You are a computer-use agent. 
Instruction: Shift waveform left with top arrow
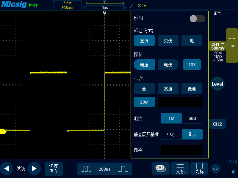pos(84,8)
